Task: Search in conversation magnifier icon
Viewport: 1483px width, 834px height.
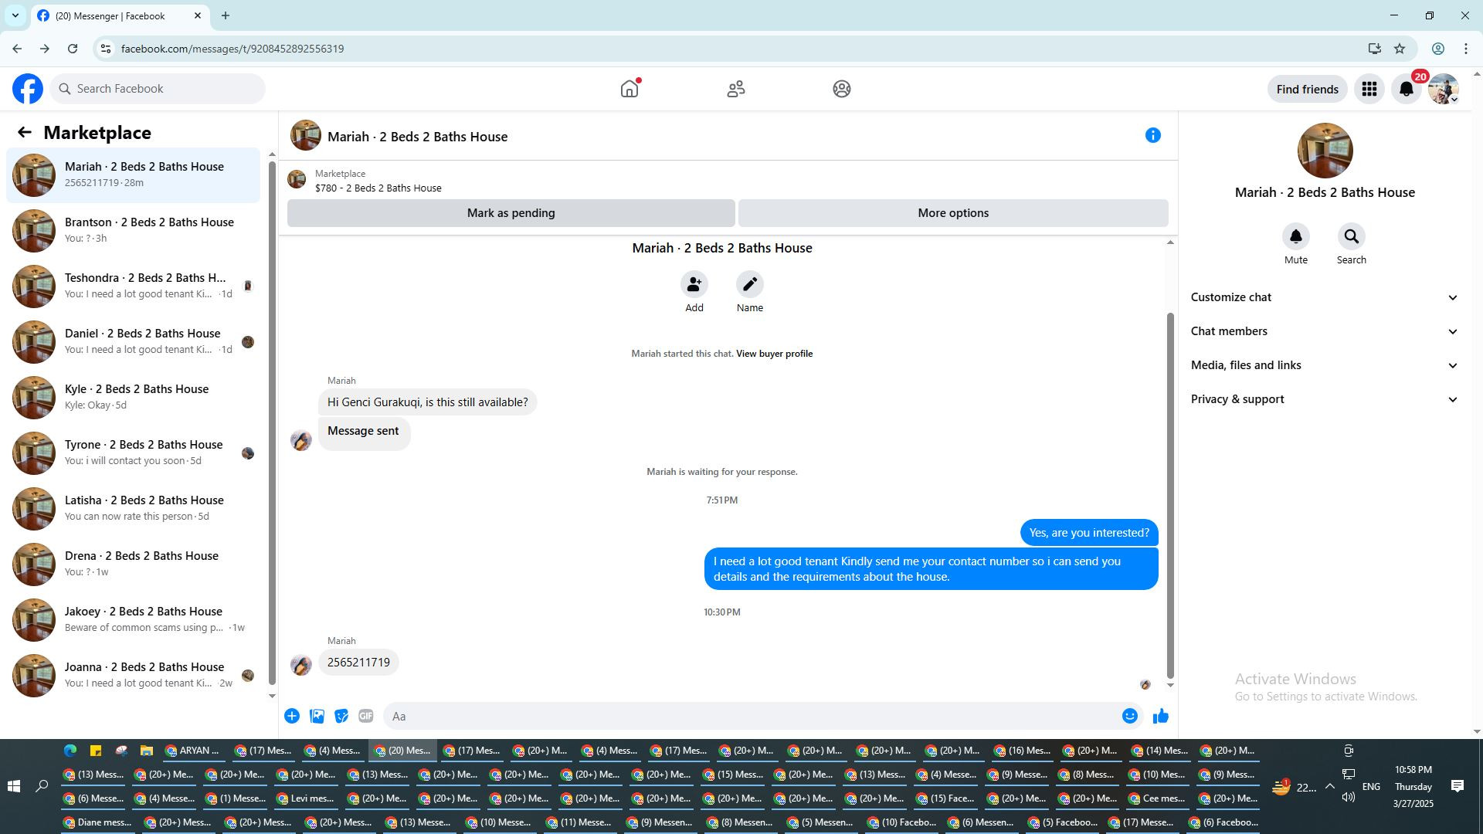Action: pos(1352,236)
